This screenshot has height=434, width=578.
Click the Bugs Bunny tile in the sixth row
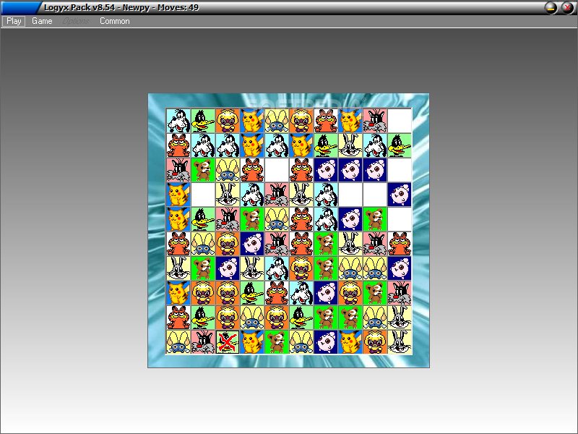(350, 244)
